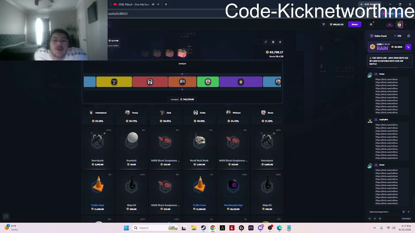This screenshot has height=233, width=415.
Task: Show hidden system tray icons
Action: (x=374, y=228)
